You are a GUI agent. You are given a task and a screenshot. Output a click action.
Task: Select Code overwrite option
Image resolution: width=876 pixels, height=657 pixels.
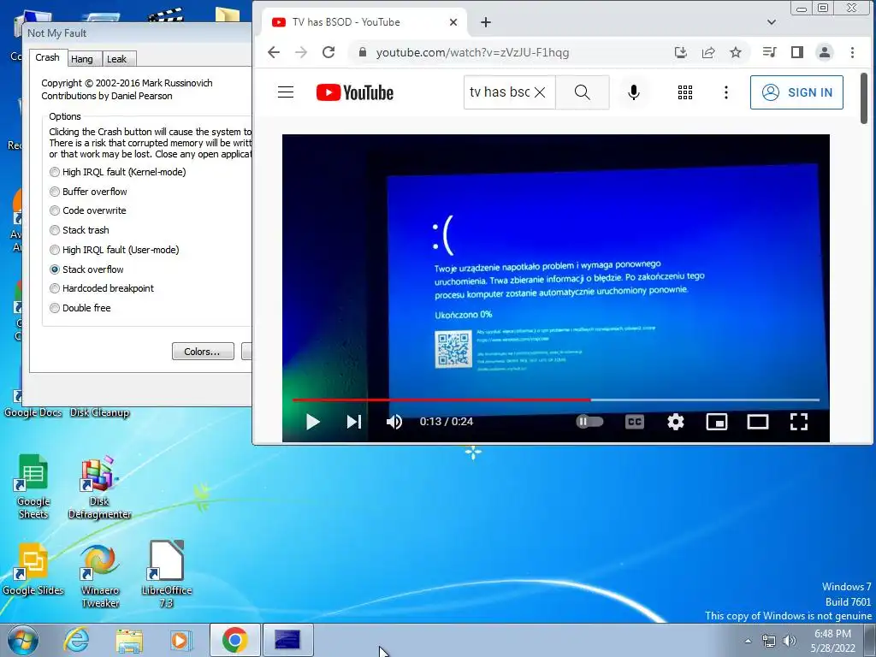click(88, 210)
